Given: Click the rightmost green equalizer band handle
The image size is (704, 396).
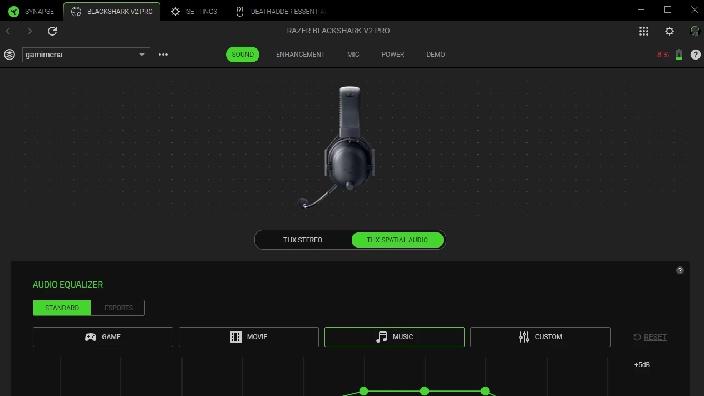Looking at the screenshot, I should click(x=485, y=391).
